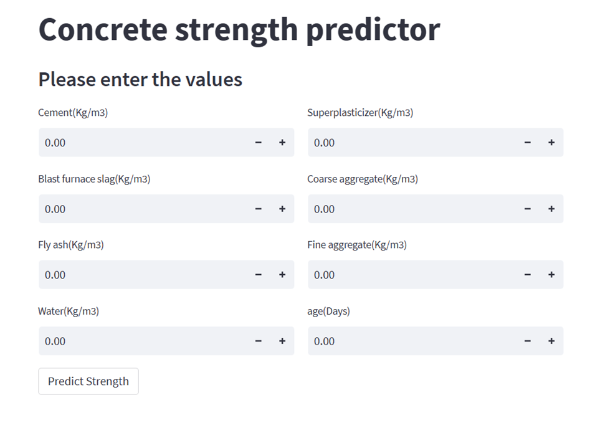Increment the age in days value
The height and width of the screenshot is (448, 600).
pyautogui.click(x=551, y=341)
